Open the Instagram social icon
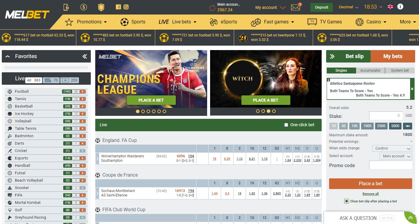This screenshot has height=224, width=419. pos(126,7)
